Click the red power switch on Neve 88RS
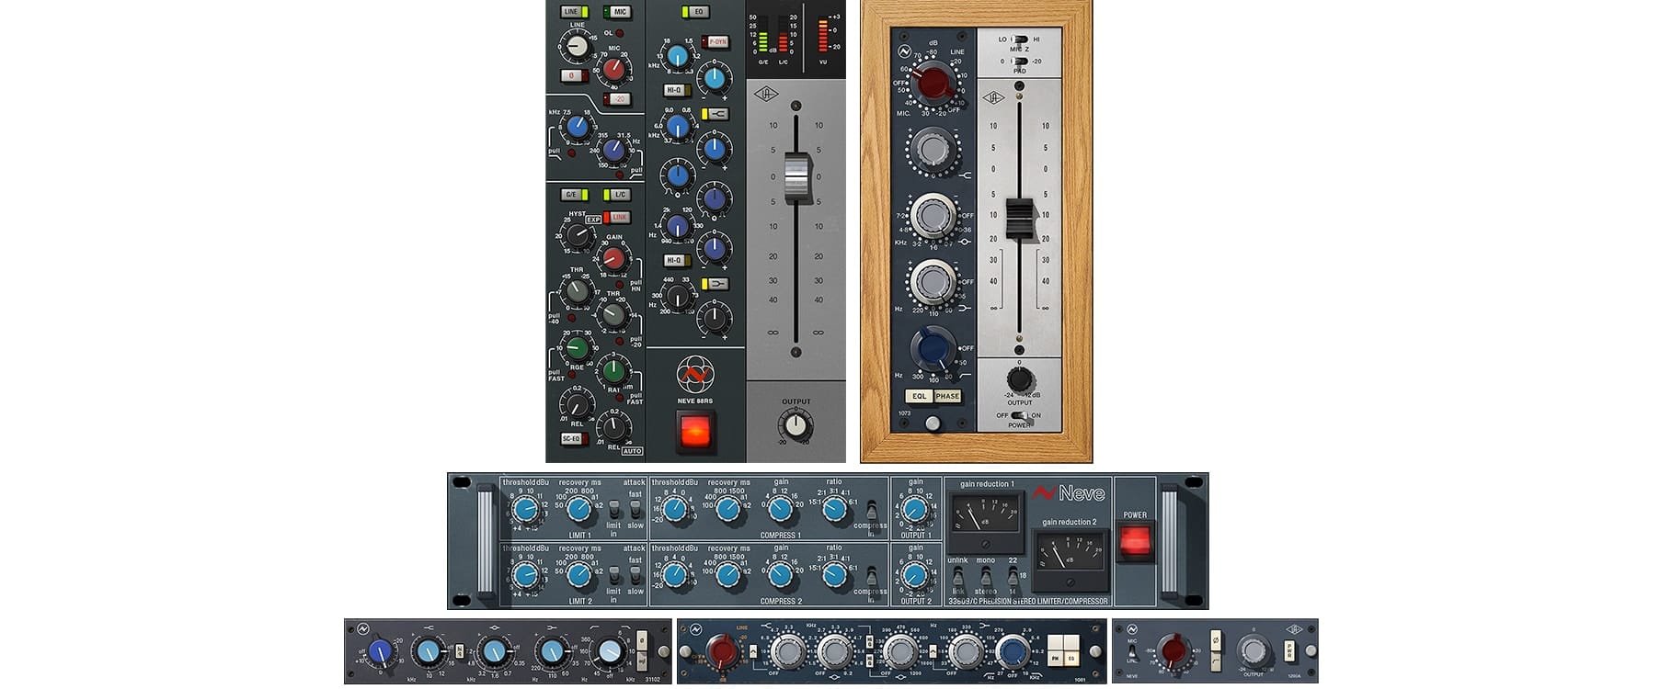 pyautogui.click(x=695, y=431)
